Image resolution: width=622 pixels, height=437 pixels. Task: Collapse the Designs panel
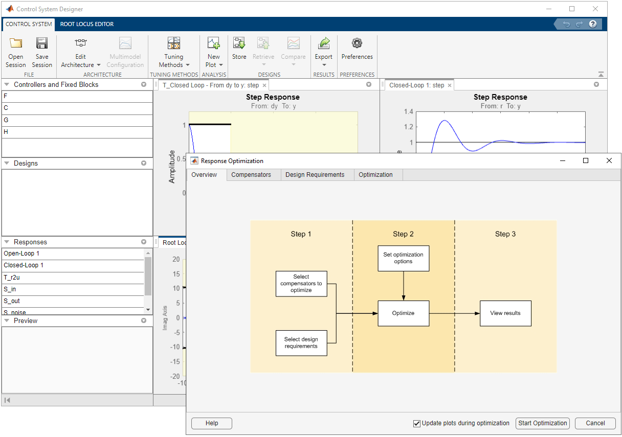(7, 164)
